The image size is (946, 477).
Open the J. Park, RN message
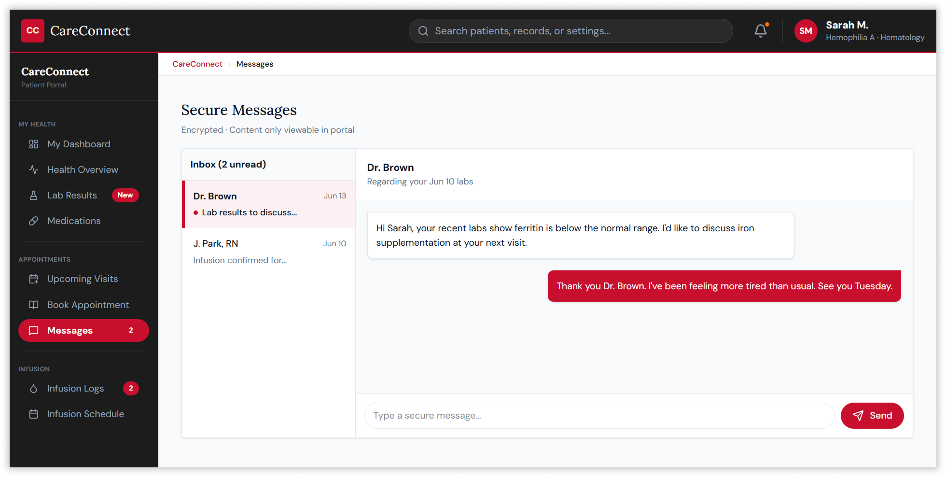[x=269, y=252]
